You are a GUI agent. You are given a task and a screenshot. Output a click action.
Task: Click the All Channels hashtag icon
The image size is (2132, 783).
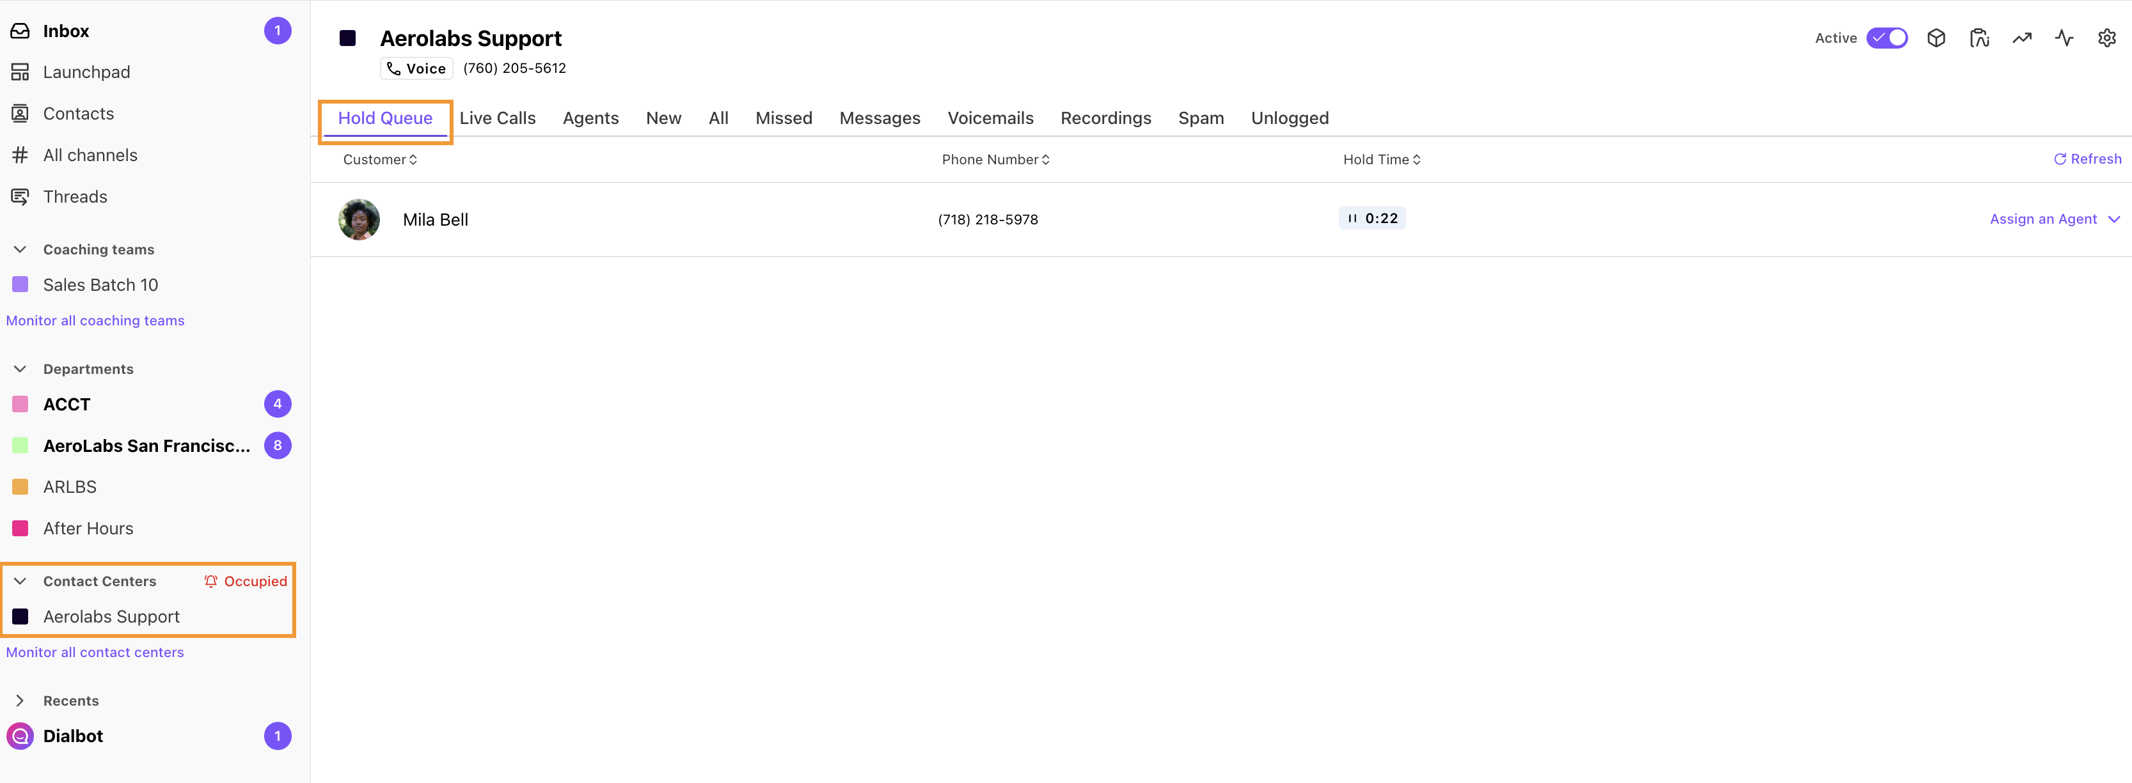pyautogui.click(x=22, y=153)
